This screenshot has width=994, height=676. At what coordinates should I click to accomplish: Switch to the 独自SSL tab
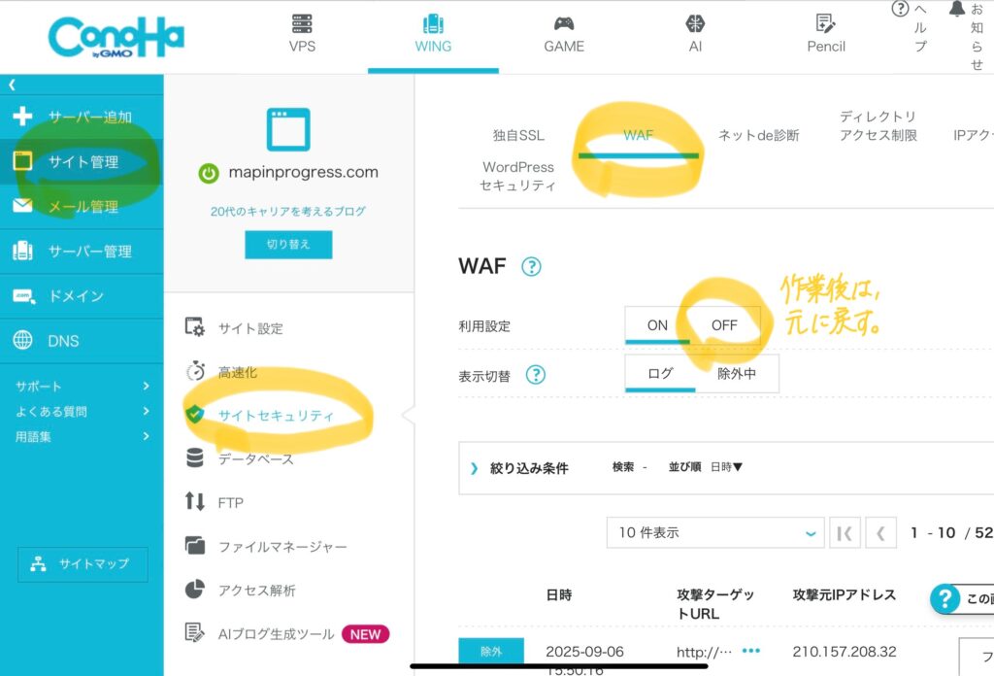[518, 135]
